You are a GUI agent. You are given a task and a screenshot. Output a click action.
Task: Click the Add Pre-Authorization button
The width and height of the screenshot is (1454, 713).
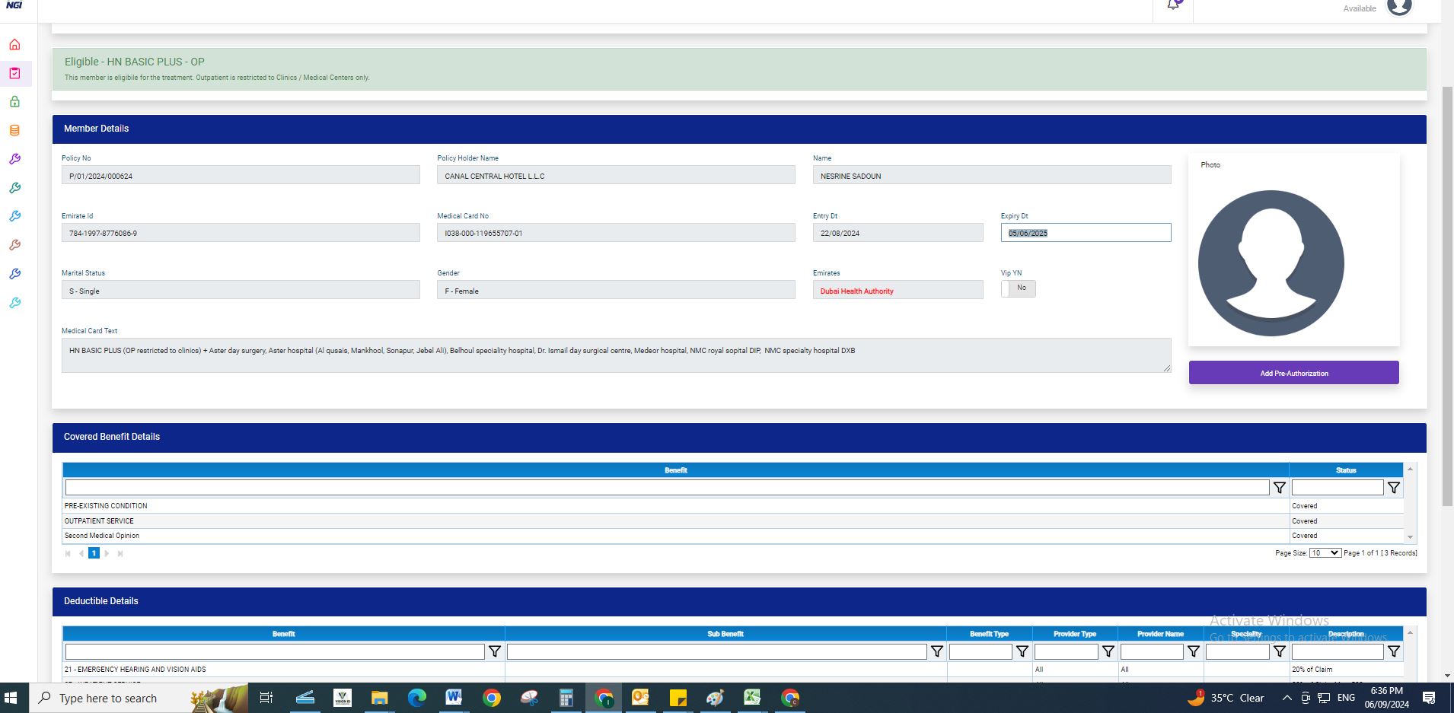[1293, 373]
